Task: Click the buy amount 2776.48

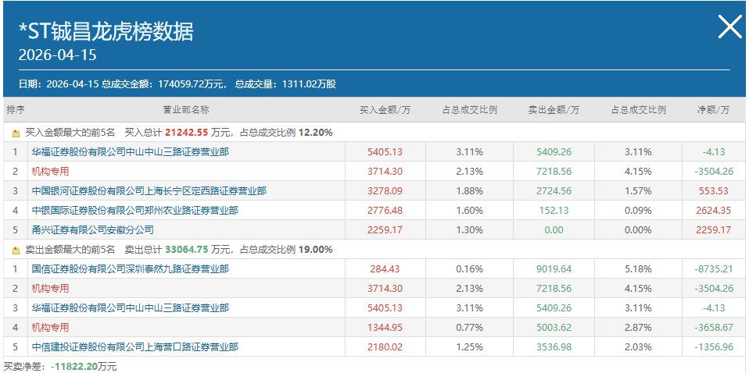Action: click(x=385, y=211)
